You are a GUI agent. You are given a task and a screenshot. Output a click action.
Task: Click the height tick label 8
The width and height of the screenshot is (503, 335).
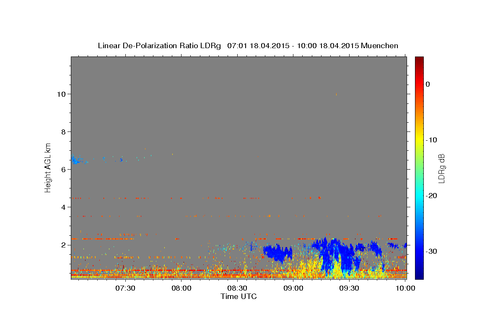coord(63,132)
